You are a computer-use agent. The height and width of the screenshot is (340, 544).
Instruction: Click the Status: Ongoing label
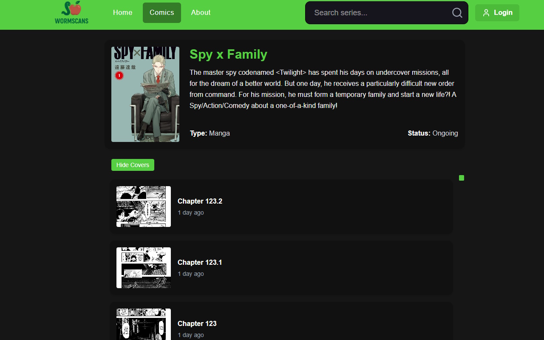click(x=433, y=133)
